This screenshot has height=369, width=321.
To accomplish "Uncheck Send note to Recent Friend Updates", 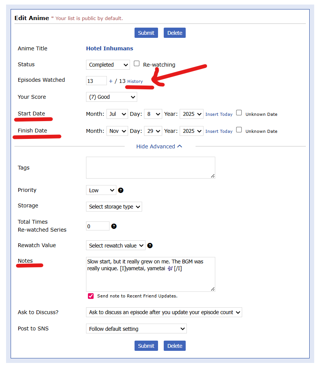I will (x=91, y=296).
